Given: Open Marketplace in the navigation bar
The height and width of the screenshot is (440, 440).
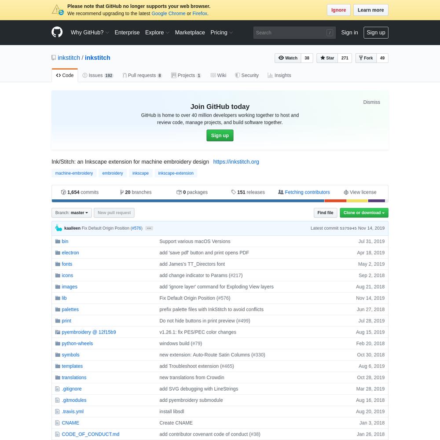Looking at the screenshot, I should pyautogui.click(x=190, y=33).
